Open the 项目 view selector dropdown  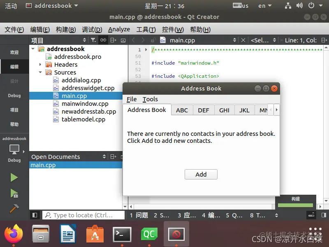[84, 40]
